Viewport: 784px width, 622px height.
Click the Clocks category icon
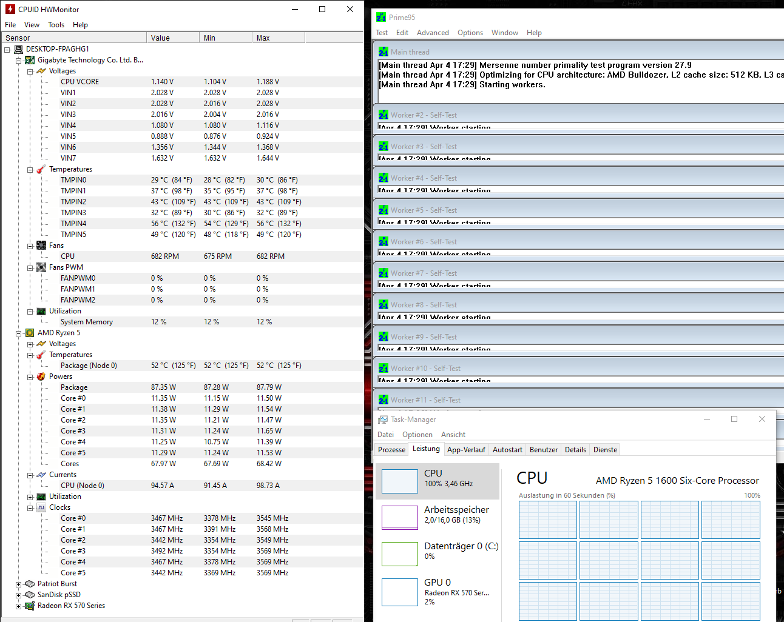pyautogui.click(x=41, y=507)
